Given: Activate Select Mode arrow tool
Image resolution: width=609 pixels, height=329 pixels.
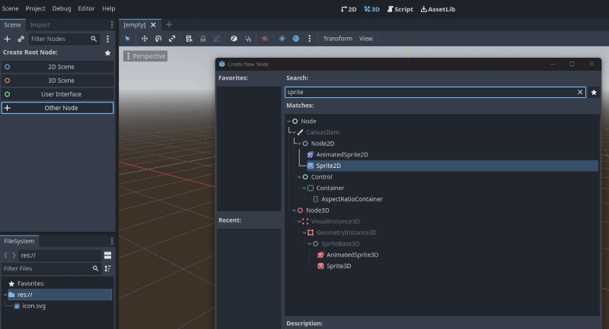Looking at the screenshot, I should (x=127, y=39).
